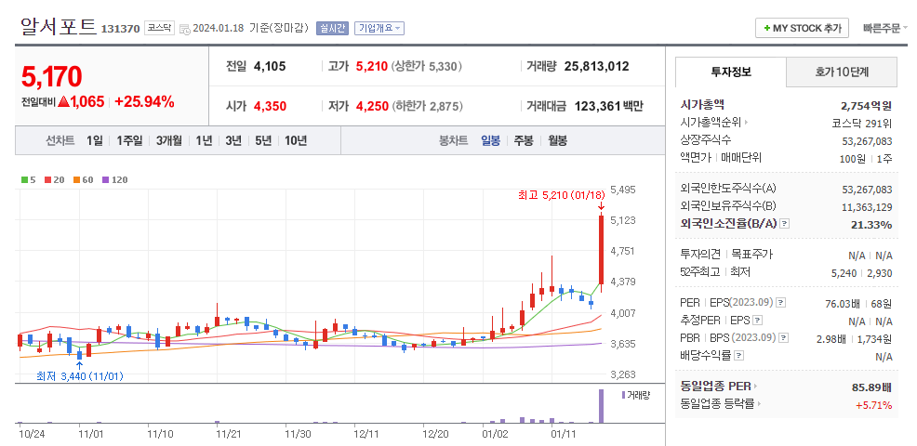Click the +25.94% change value
The image size is (917, 446).
point(144,101)
